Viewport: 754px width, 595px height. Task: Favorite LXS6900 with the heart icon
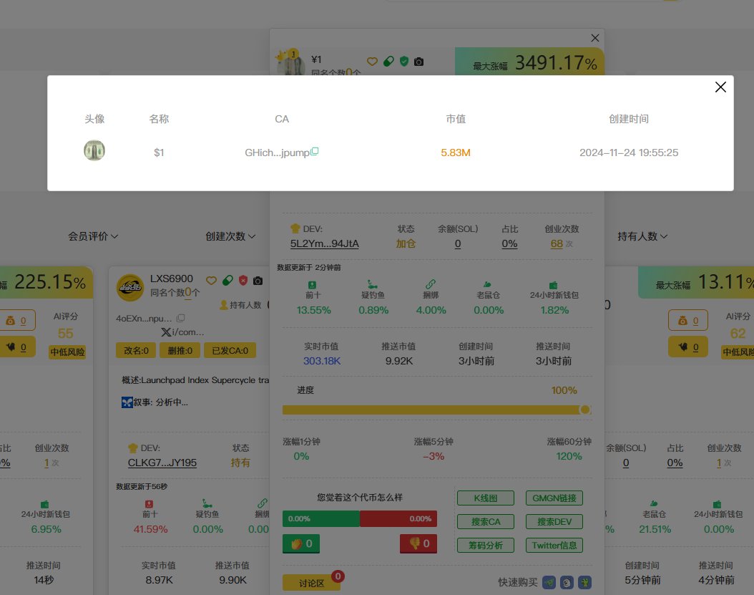click(211, 281)
